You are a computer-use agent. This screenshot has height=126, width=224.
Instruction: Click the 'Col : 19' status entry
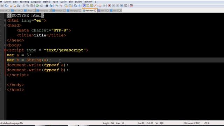pyautogui.click(x=150, y=123)
